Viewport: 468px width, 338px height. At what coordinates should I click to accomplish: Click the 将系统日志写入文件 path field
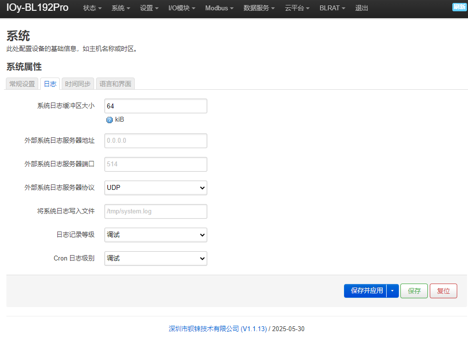156,211
